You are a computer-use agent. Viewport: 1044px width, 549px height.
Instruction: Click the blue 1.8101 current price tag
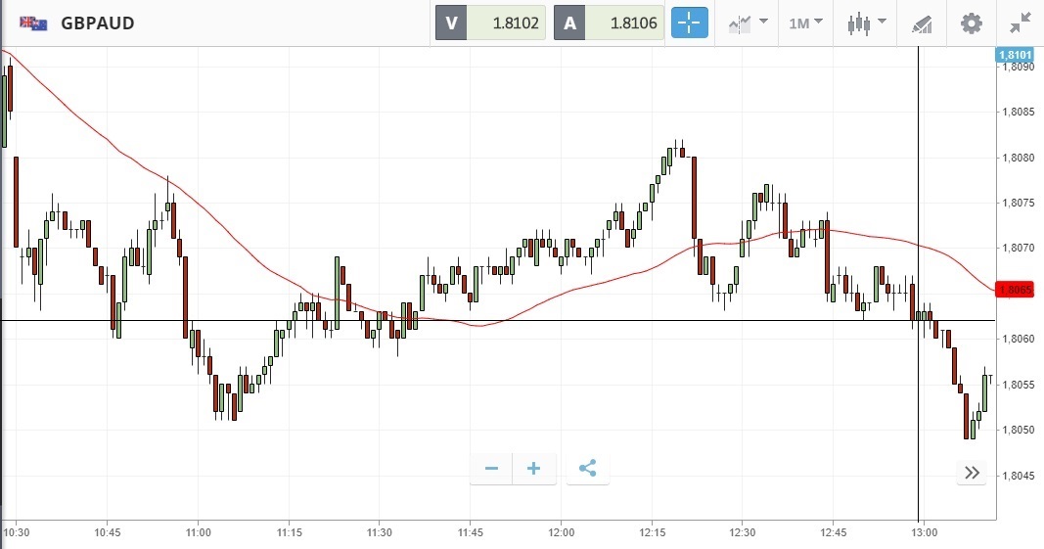(x=1015, y=55)
